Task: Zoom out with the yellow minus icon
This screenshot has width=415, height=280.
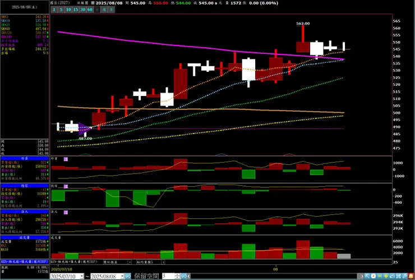Action: pyautogui.click(x=380, y=276)
